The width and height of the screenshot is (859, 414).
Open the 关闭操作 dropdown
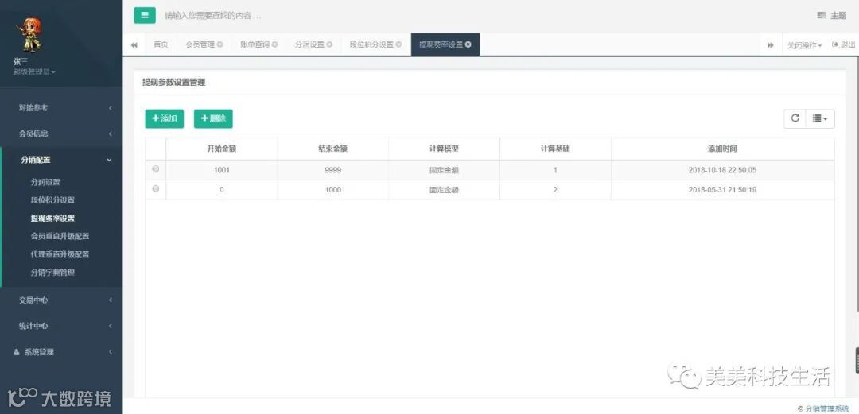804,45
